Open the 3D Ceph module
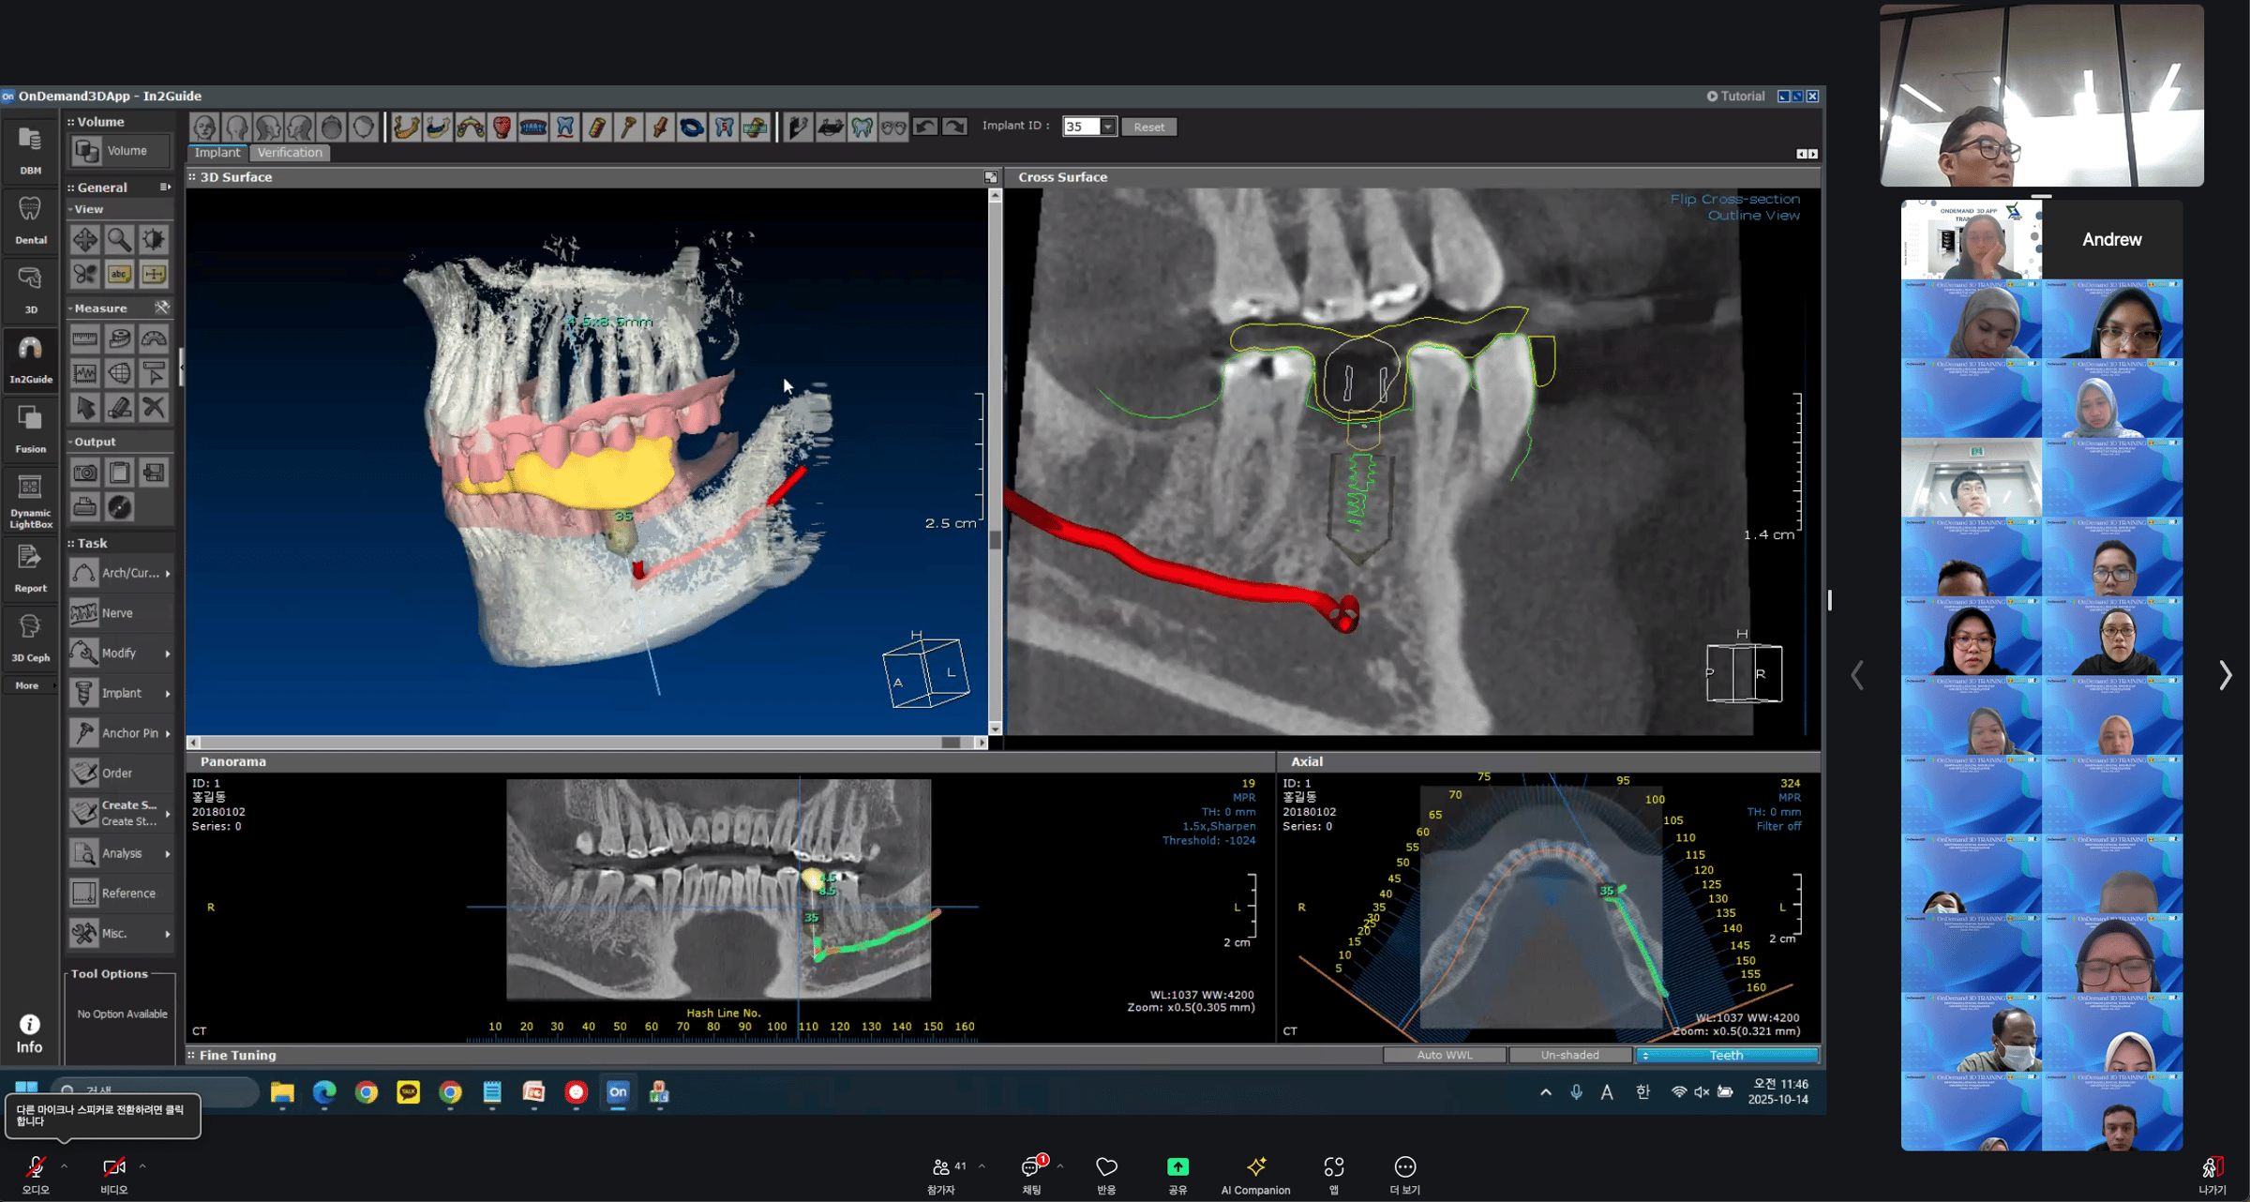The image size is (2250, 1202). [30, 637]
